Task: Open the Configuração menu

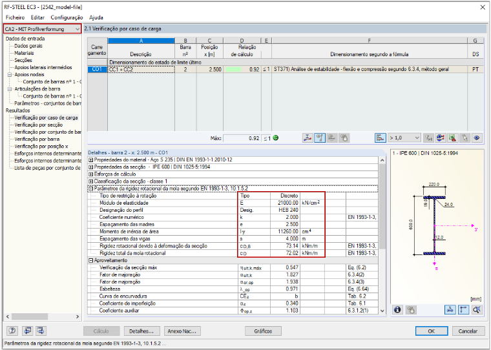Action: [x=67, y=17]
